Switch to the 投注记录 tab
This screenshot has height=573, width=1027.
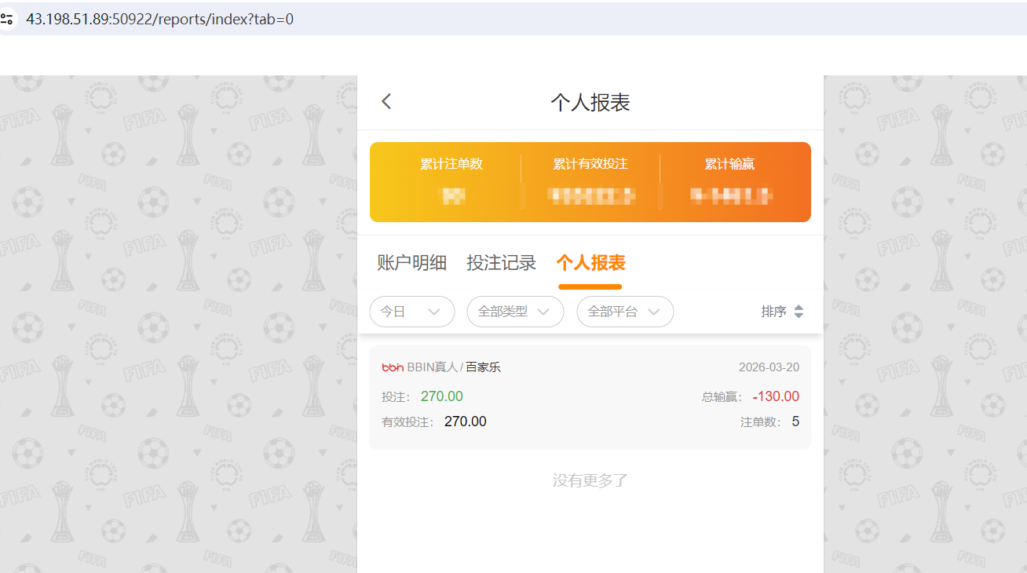[x=502, y=262]
